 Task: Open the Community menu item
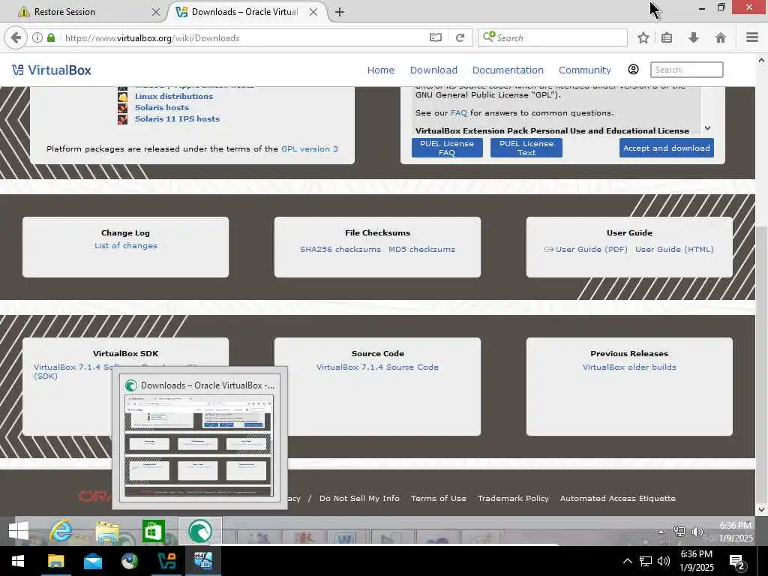coord(585,70)
